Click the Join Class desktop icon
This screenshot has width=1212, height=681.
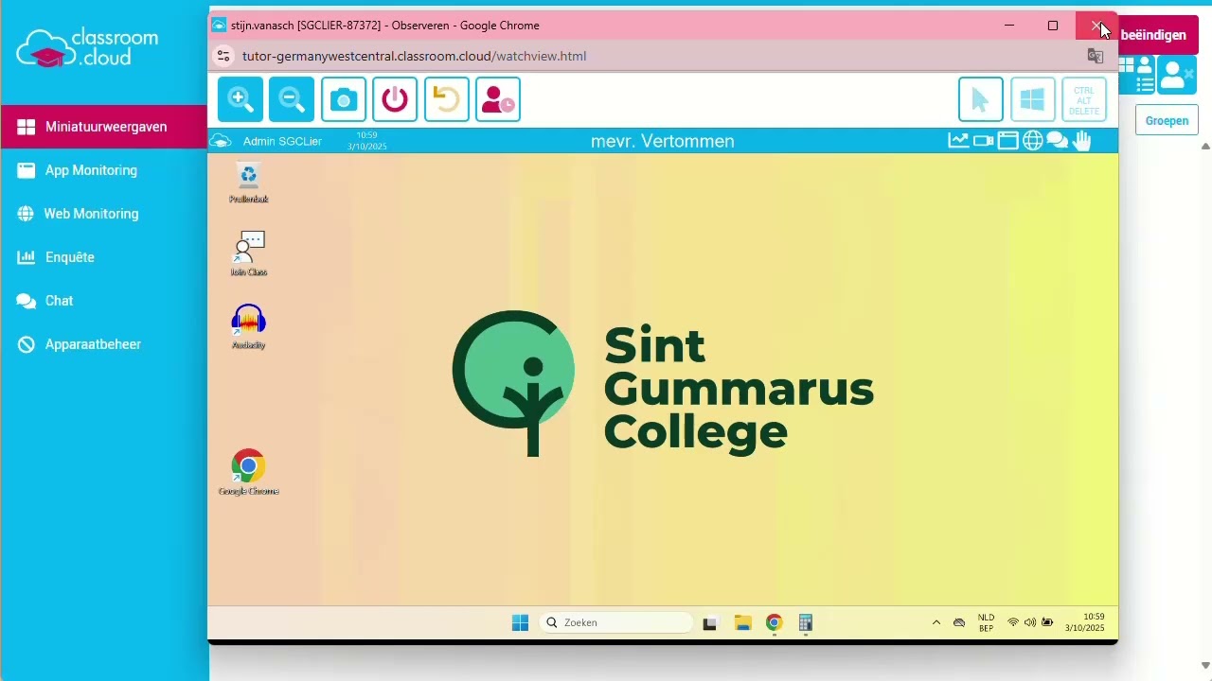pos(248,253)
